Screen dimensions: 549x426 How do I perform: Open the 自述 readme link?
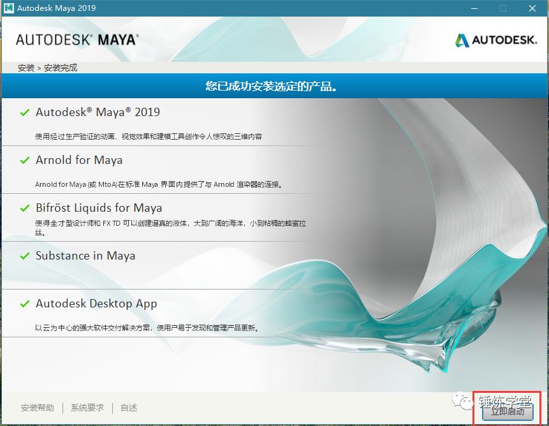click(129, 408)
